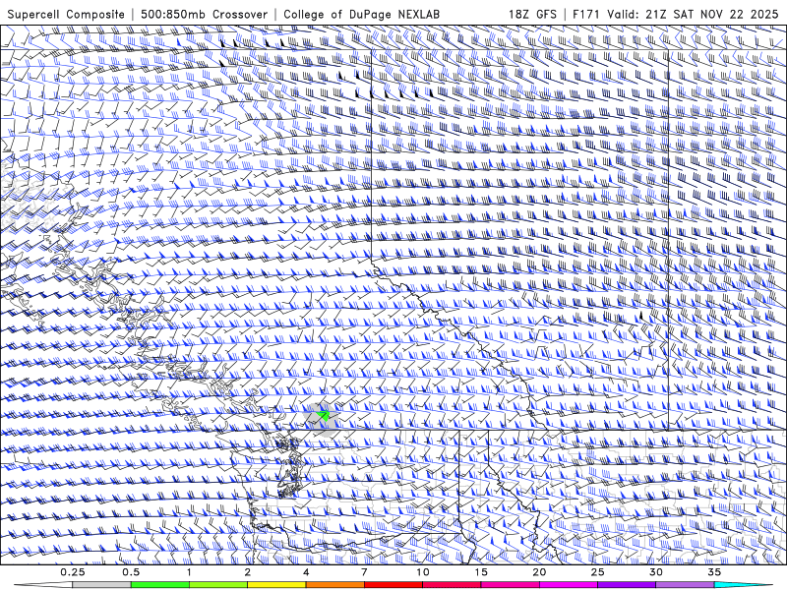Viewport: 787px width, 590px height.
Task: Click the gray 0.25–0.5 legend color segment
Action: pos(102,584)
